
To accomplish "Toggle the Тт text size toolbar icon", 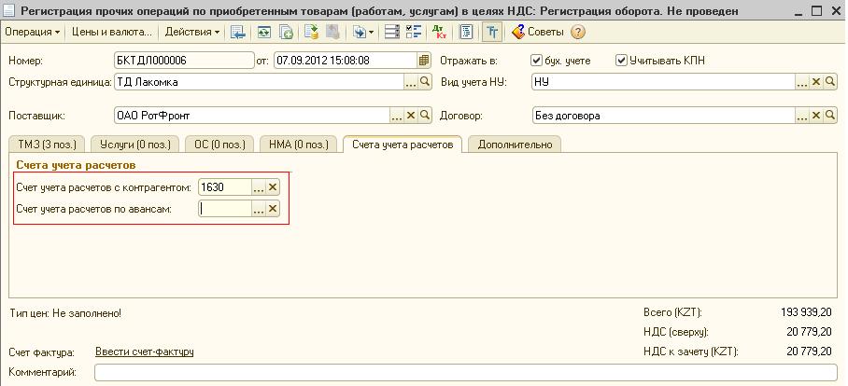I will (x=491, y=32).
